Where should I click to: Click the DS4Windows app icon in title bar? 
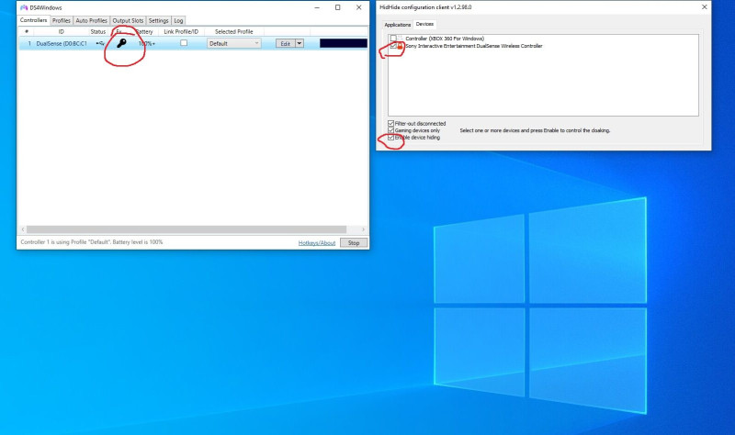[24, 7]
